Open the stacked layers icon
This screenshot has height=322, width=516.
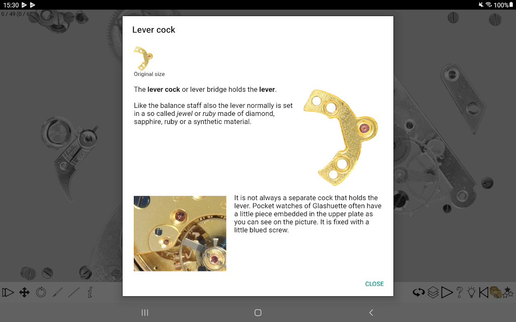click(433, 292)
